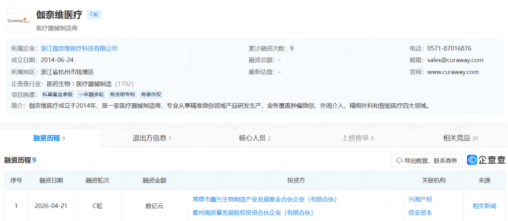Open investor 常德市鑫兴生物制造产业发展基金合伙企业 link
The width and height of the screenshot is (508, 221).
(x=265, y=199)
